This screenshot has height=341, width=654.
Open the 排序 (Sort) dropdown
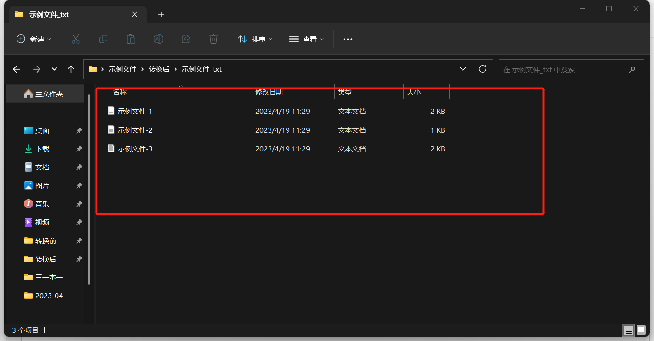(x=255, y=39)
